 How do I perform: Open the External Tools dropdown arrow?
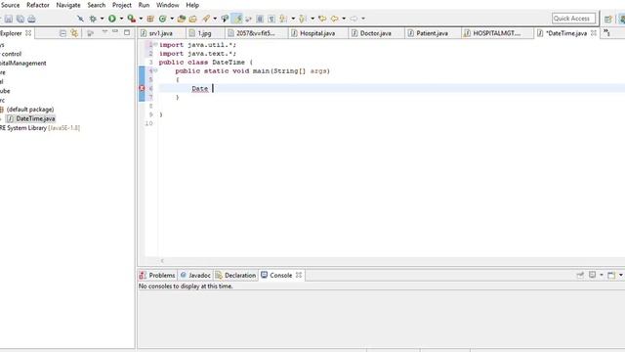coord(141,19)
